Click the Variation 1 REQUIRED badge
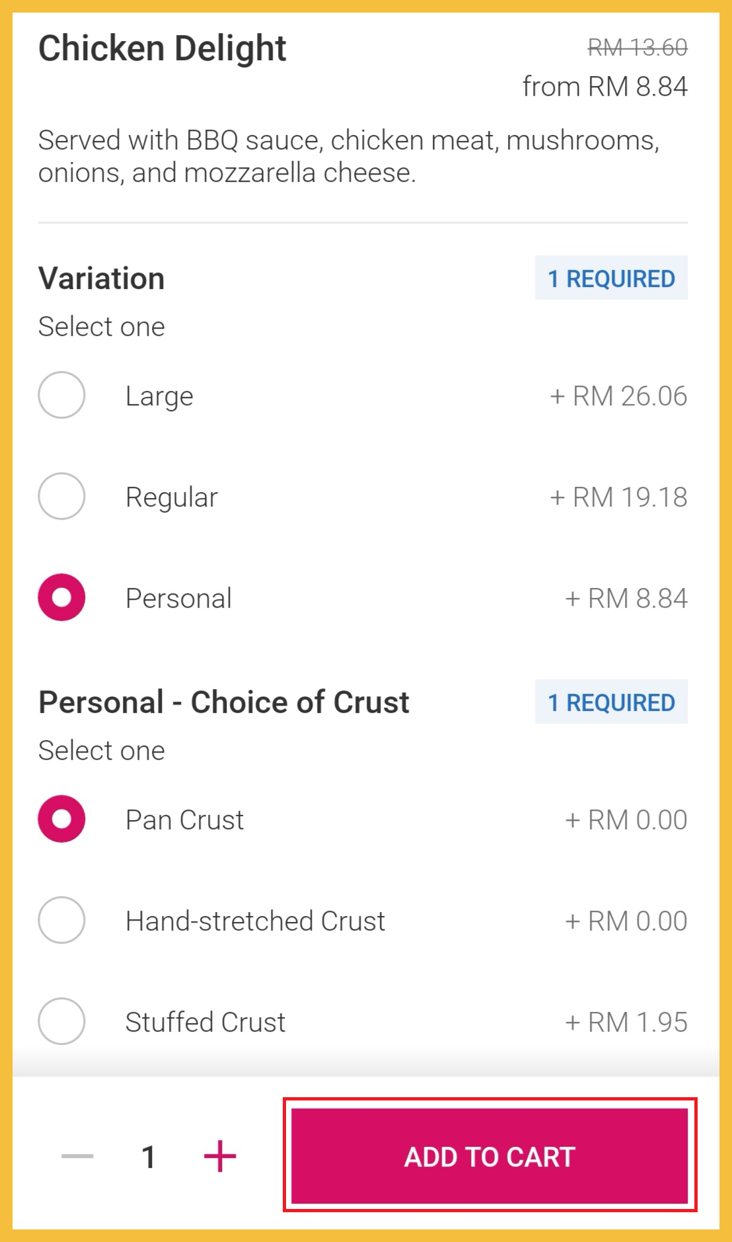 click(x=611, y=278)
